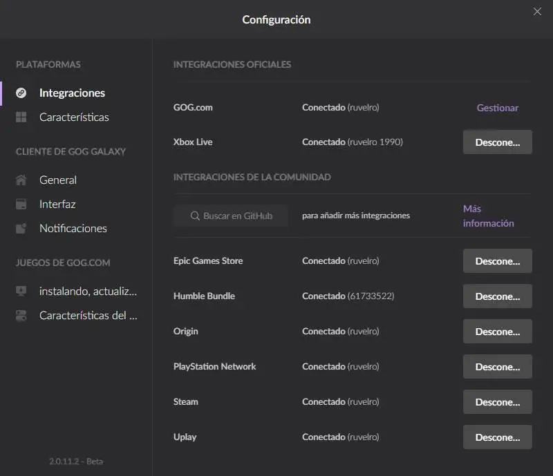Focus the Buscar en GitHub search field
Viewport: 553px width, 476px height.
click(x=231, y=216)
